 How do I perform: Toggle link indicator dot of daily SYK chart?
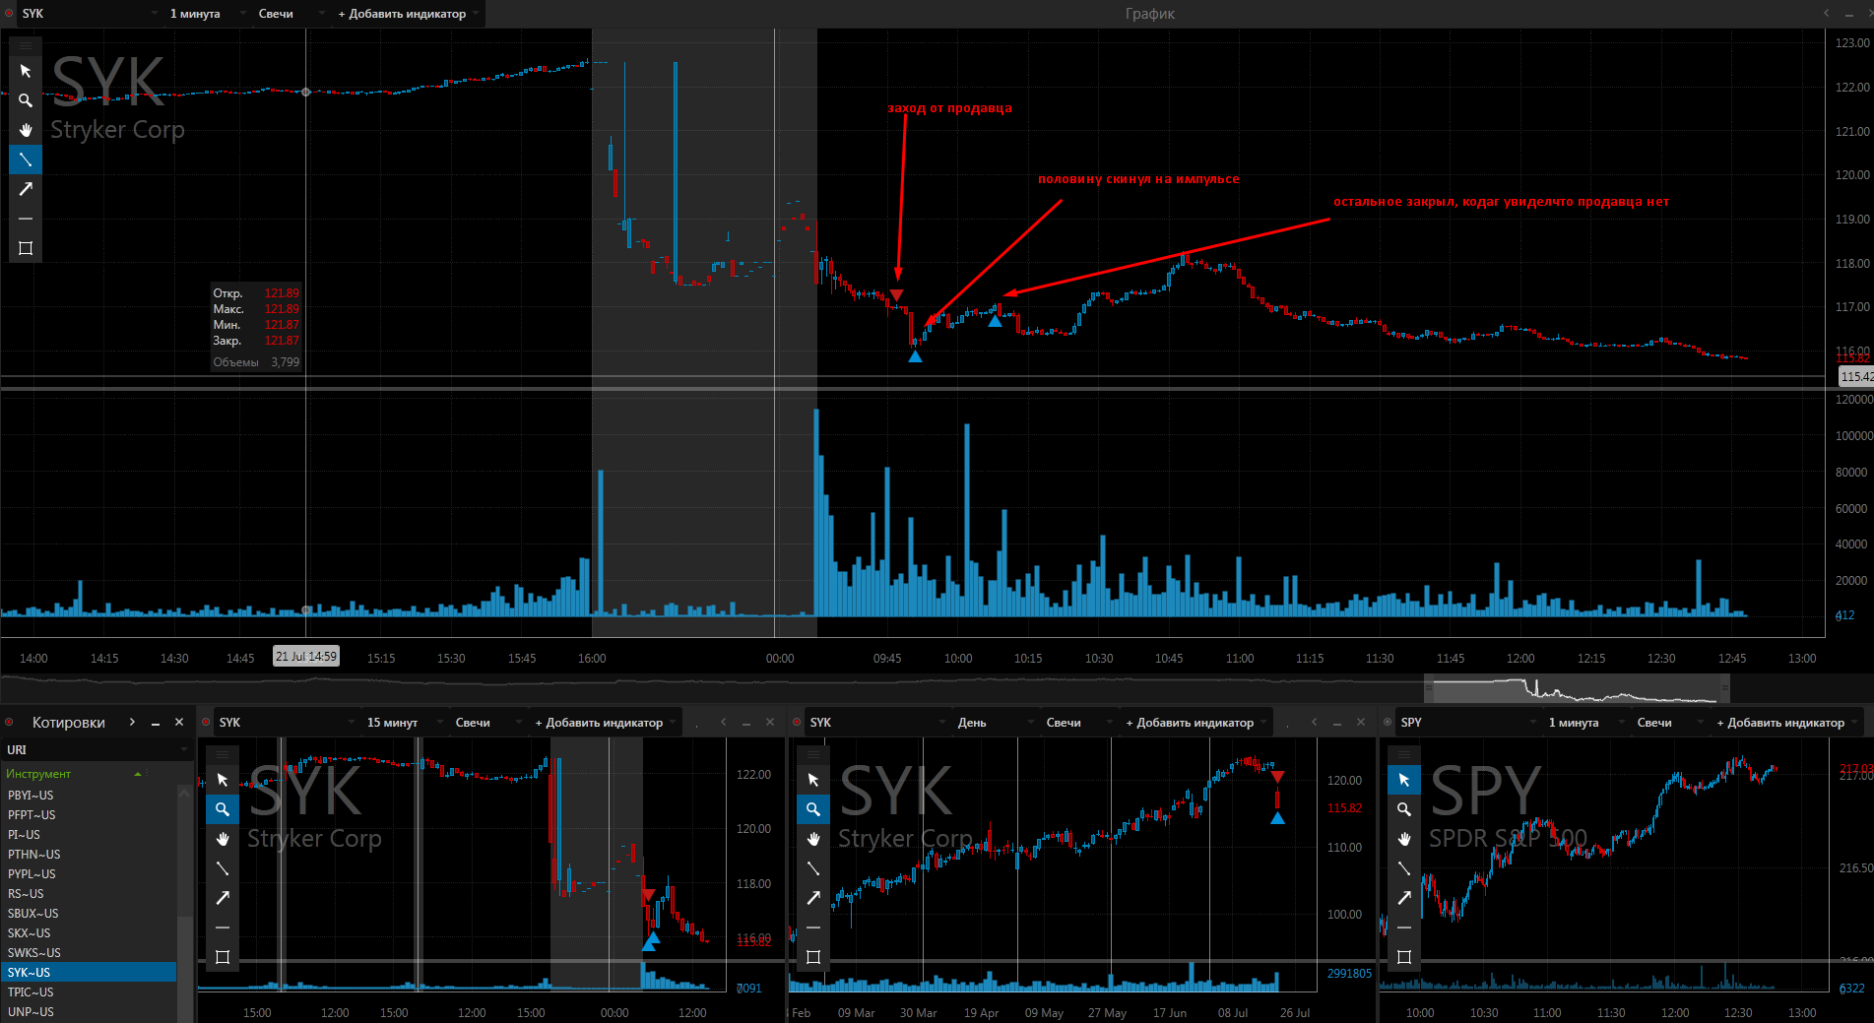[x=798, y=723]
